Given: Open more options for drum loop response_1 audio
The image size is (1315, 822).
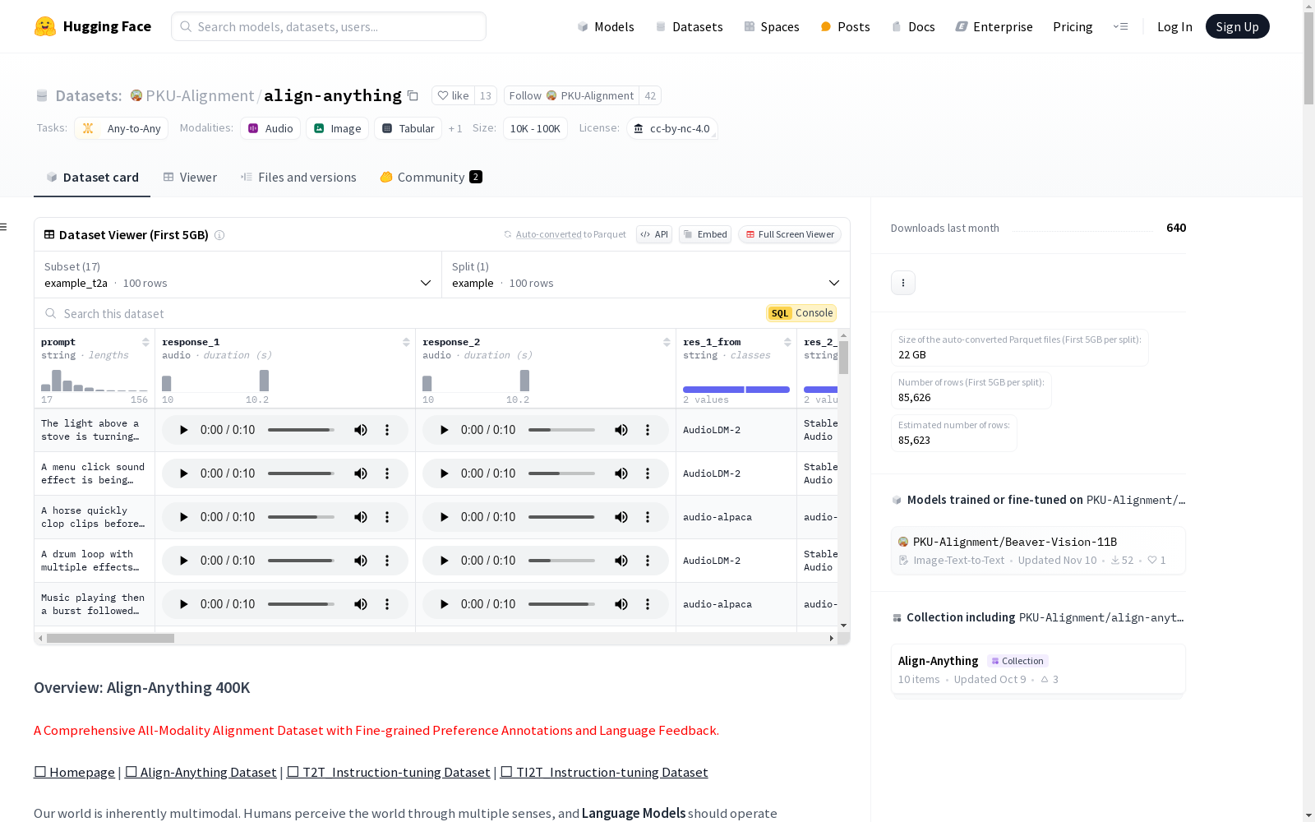Looking at the screenshot, I should [x=387, y=561].
